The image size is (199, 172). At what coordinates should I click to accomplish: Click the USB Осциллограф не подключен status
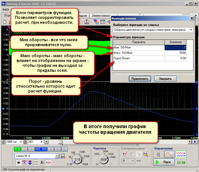point(24,169)
